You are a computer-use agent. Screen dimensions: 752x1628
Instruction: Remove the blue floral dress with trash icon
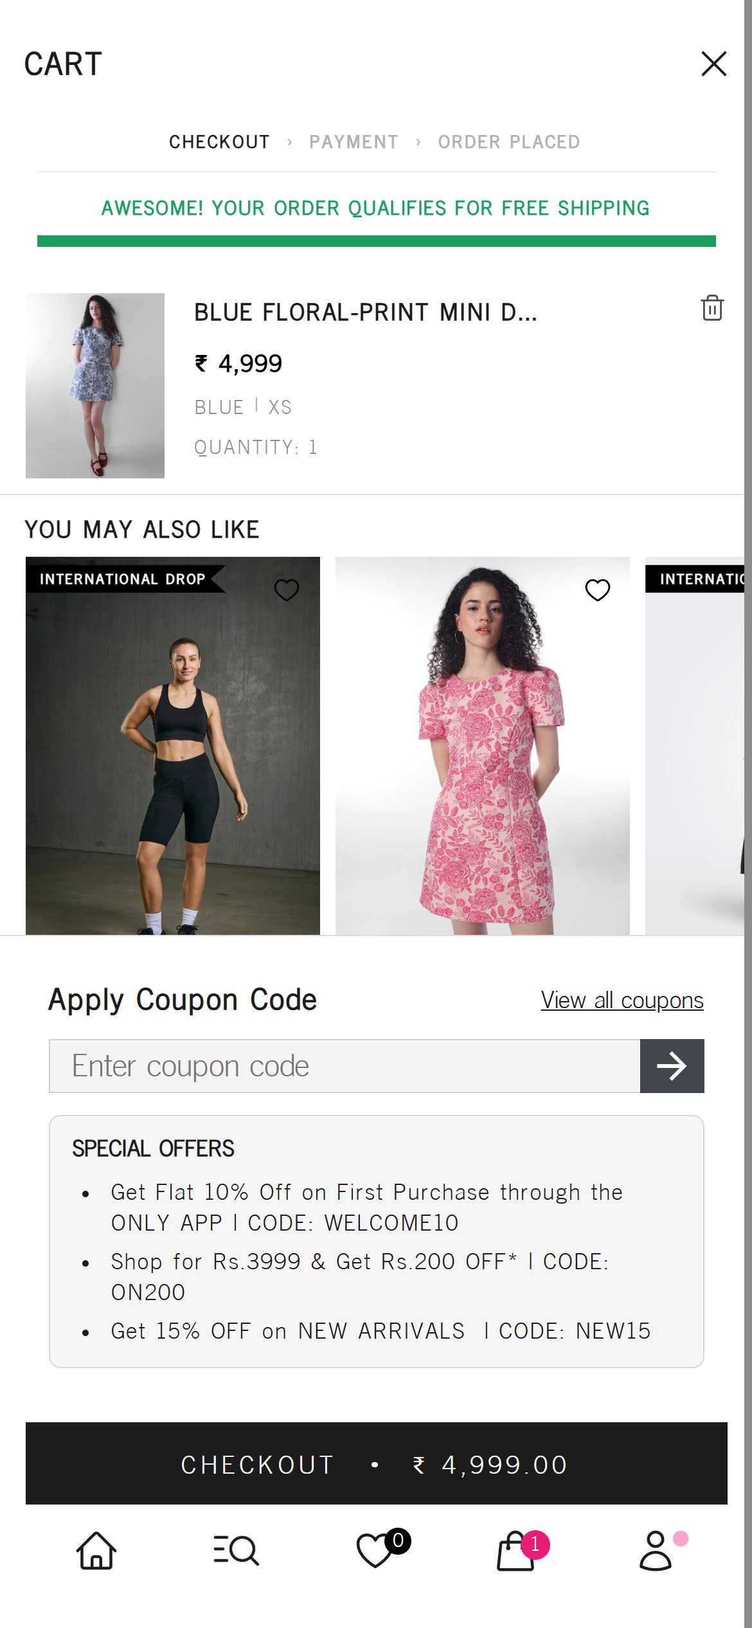(712, 308)
